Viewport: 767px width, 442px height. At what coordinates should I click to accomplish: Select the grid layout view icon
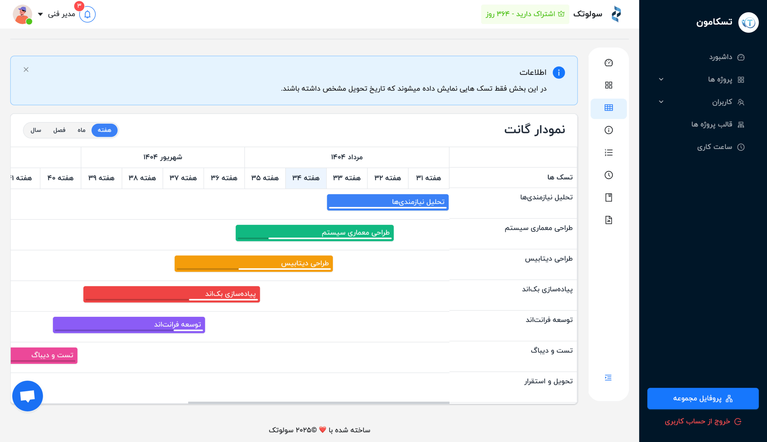[609, 85]
